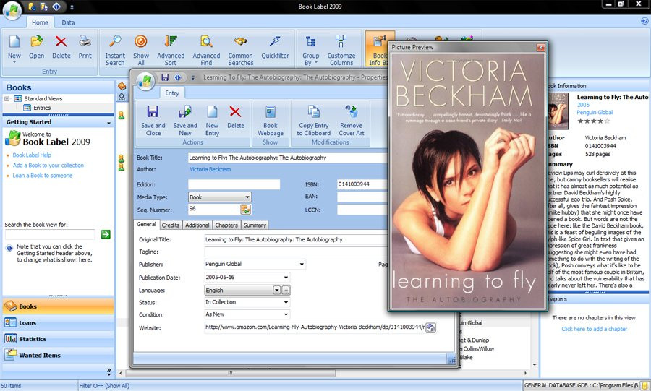This screenshot has width=651, height=391.
Task: Click green search arrow in sidebar
Action: [x=106, y=235]
